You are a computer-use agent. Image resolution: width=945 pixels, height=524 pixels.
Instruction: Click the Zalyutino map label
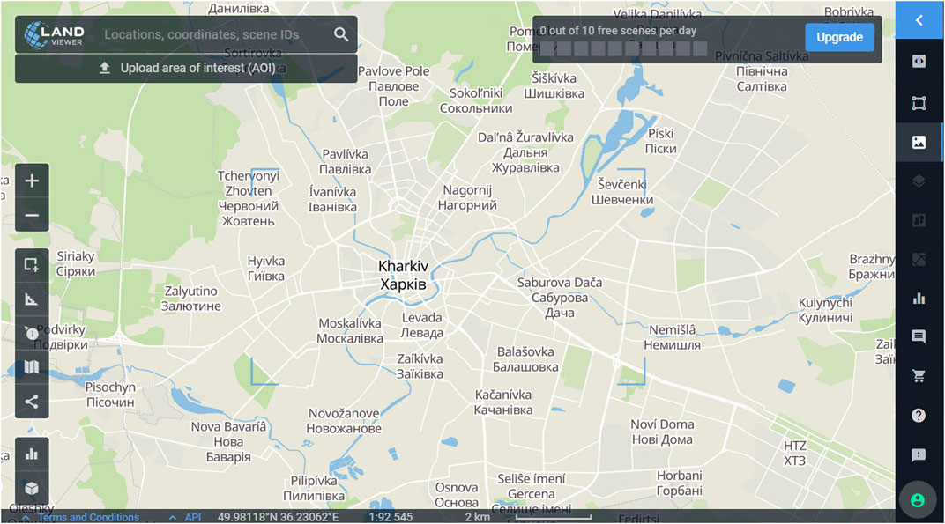[x=190, y=299]
